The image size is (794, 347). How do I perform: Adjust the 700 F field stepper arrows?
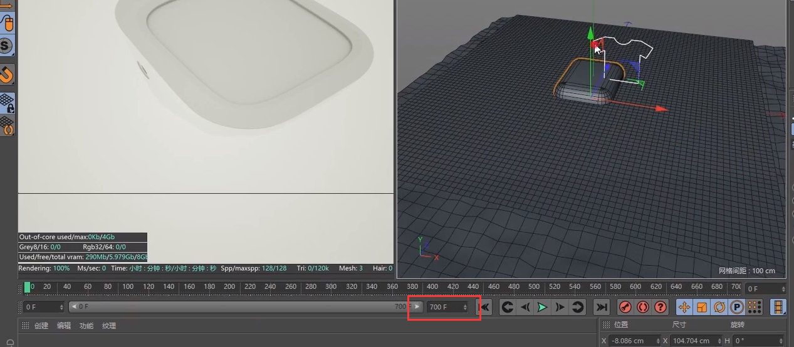(x=465, y=307)
